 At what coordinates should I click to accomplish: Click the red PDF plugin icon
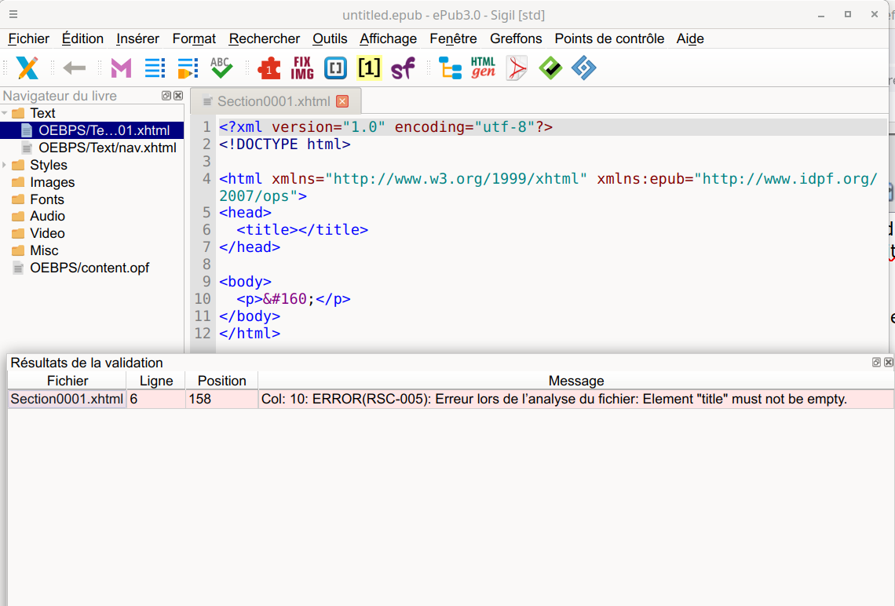click(x=517, y=68)
